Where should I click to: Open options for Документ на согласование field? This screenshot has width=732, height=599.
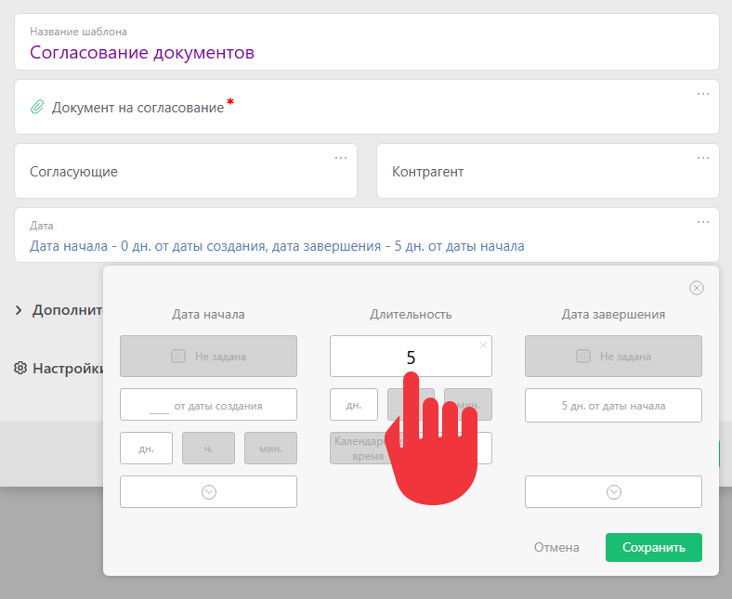click(702, 94)
